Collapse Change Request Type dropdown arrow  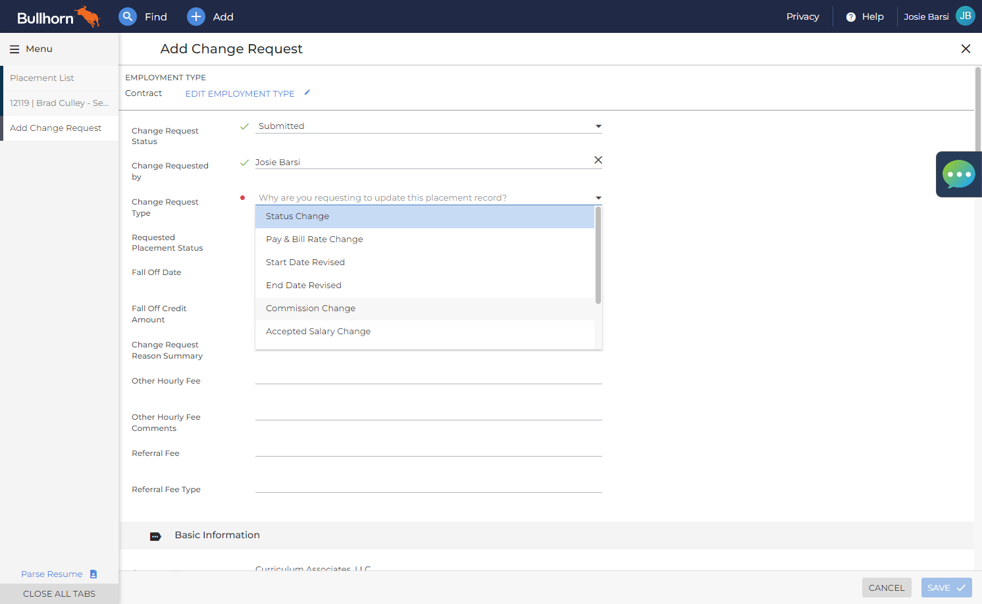pos(598,198)
